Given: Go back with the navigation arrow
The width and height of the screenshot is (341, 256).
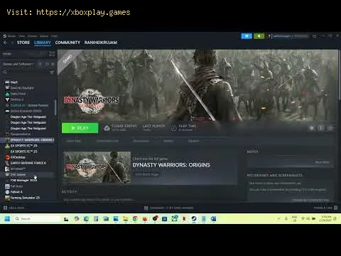Looking at the screenshot, I should pos(5,43).
